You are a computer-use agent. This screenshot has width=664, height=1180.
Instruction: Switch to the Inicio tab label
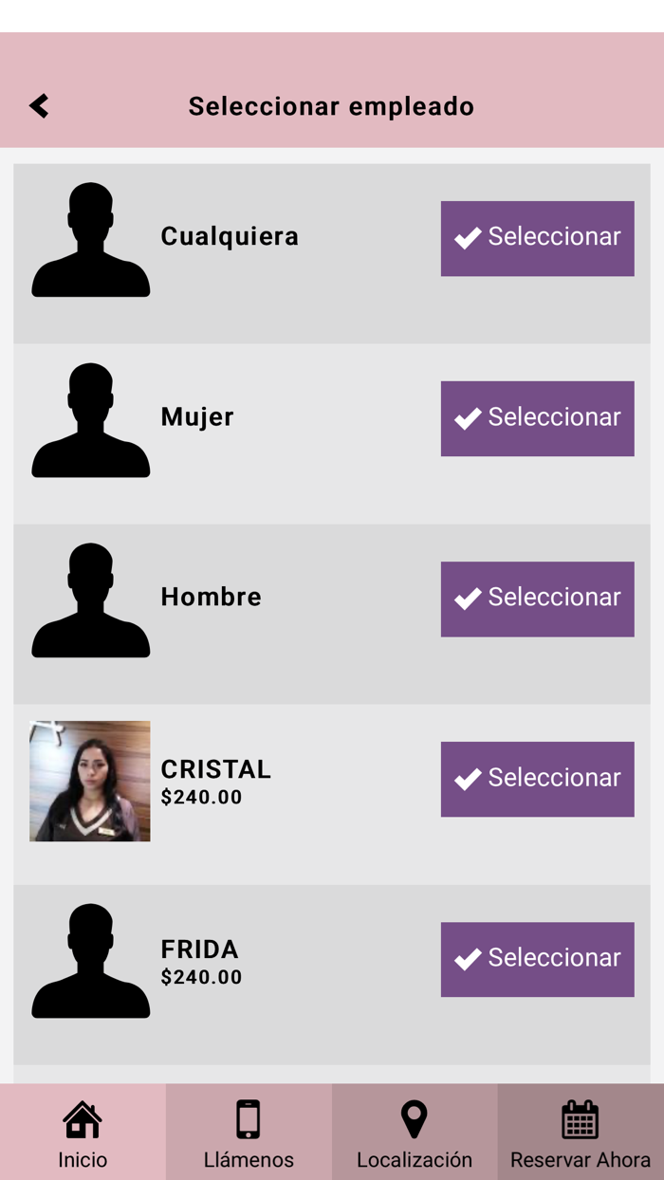click(83, 1159)
